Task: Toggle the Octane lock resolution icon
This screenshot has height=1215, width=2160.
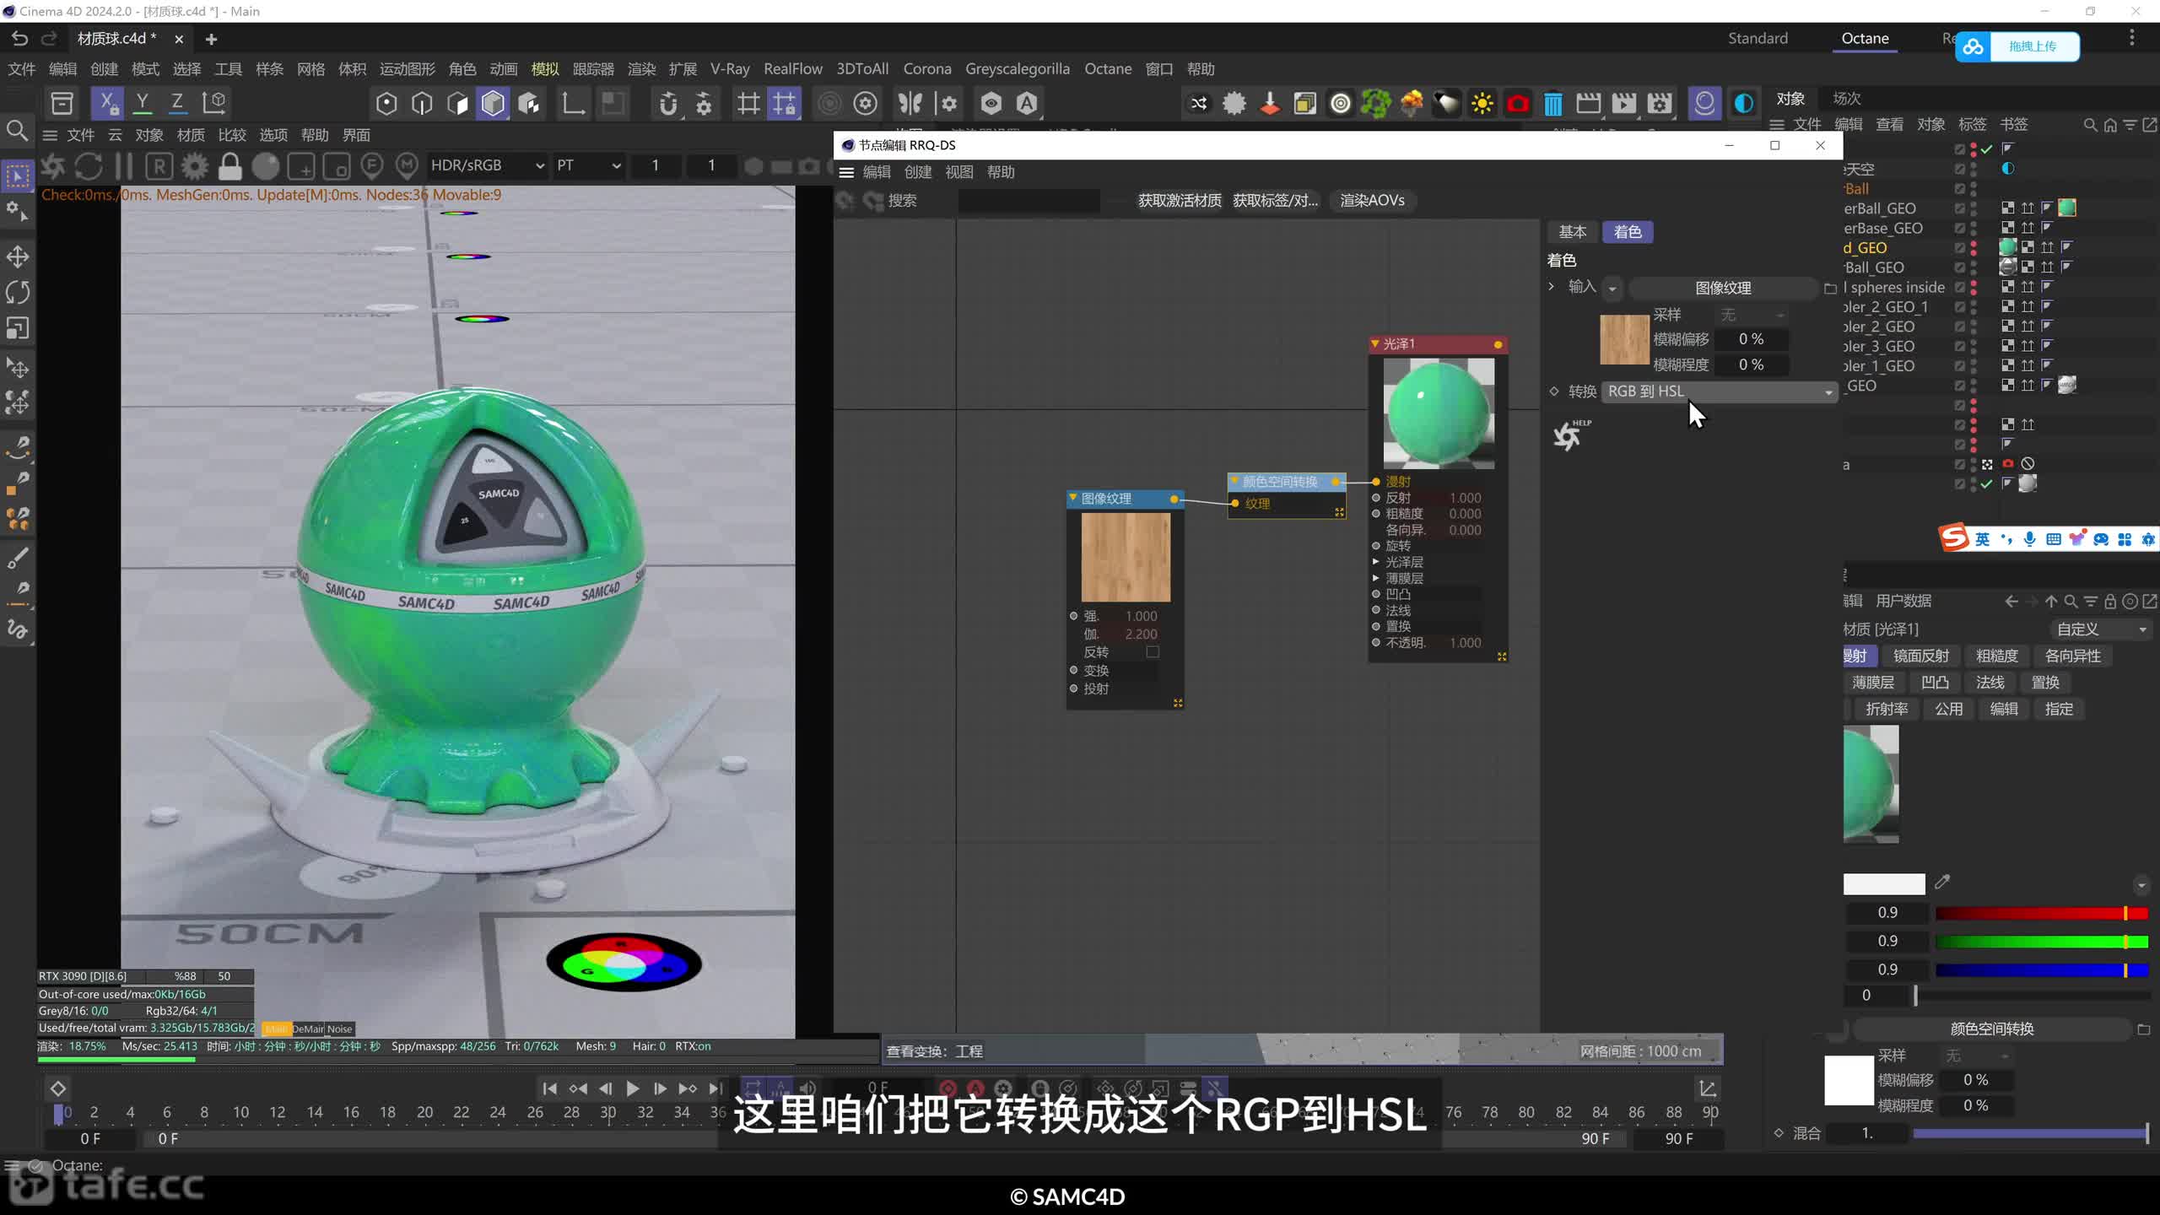Action: (229, 166)
